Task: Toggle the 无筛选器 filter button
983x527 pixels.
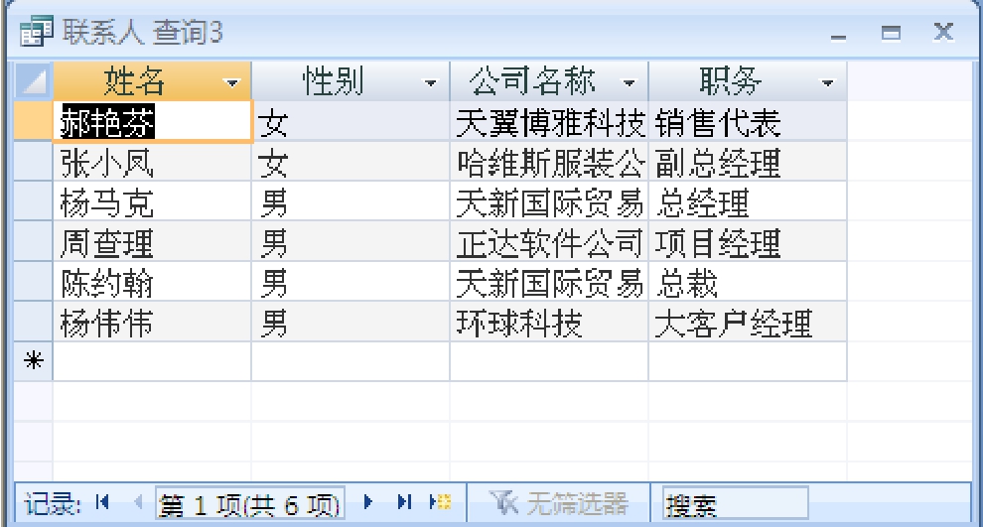Action: 559,504
